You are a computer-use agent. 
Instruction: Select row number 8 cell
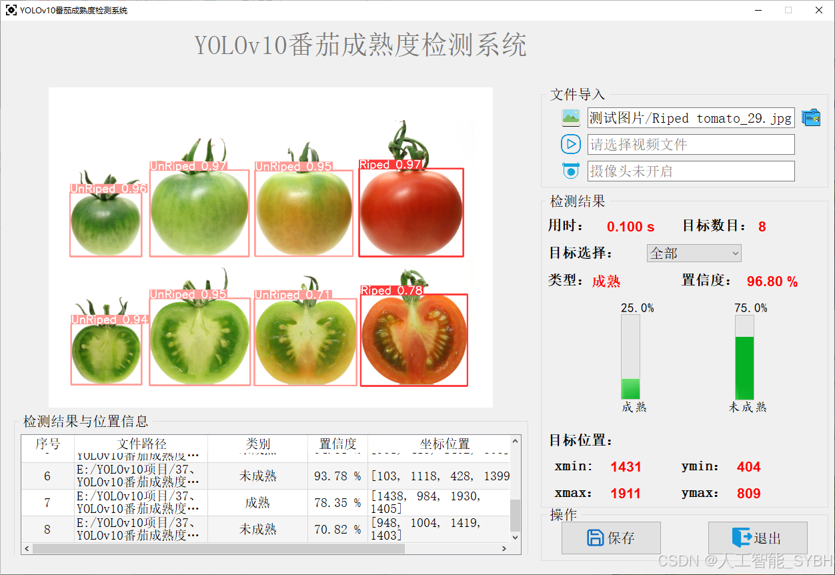pyautogui.click(x=48, y=530)
